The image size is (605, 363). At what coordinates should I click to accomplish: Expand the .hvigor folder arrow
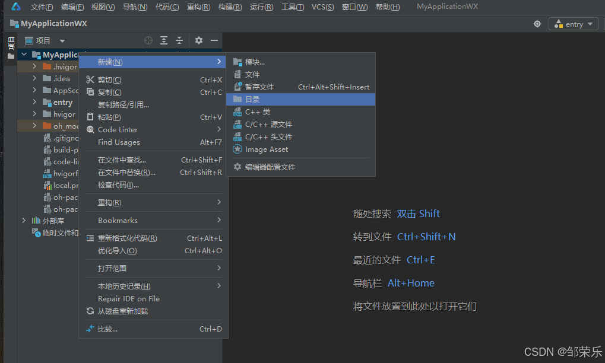tap(34, 66)
